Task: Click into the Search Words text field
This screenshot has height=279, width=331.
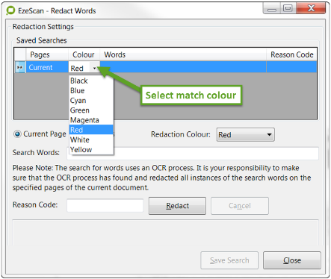Action: (193, 153)
